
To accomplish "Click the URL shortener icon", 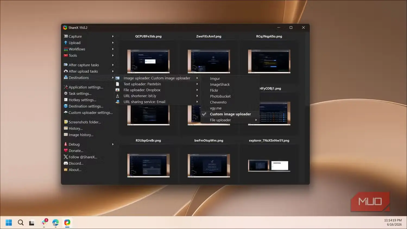I will tap(118, 96).
